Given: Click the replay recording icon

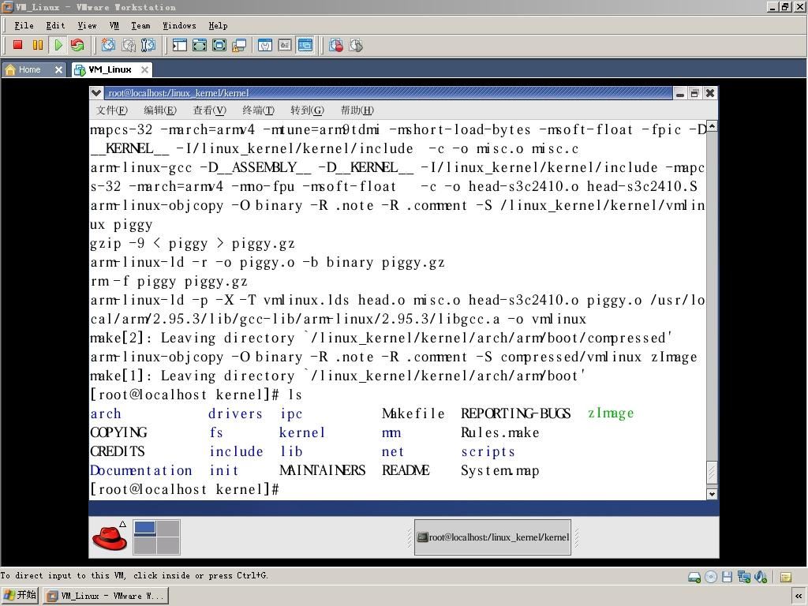Looking at the screenshot, I should pyautogui.click(x=356, y=45).
